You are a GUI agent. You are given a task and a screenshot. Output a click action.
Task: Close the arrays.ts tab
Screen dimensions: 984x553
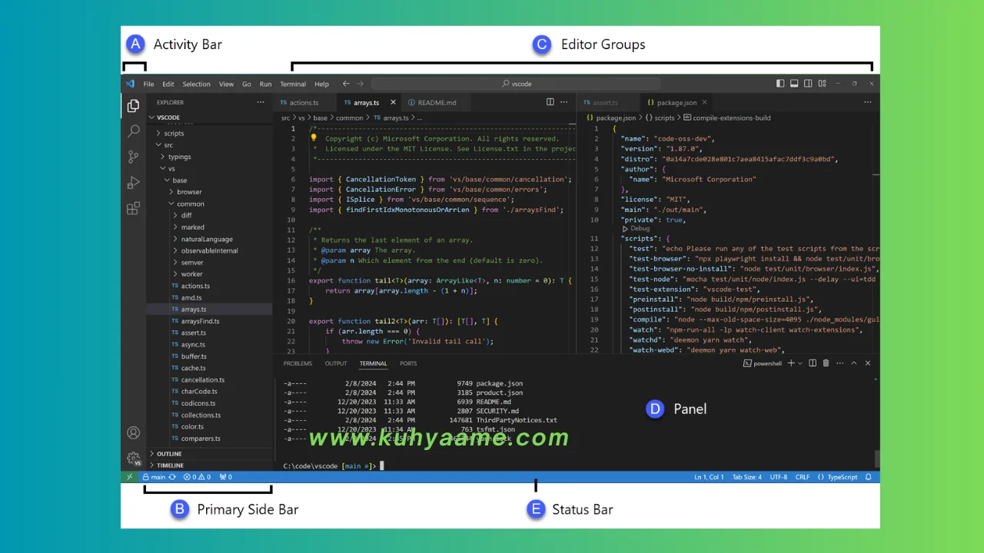point(393,102)
